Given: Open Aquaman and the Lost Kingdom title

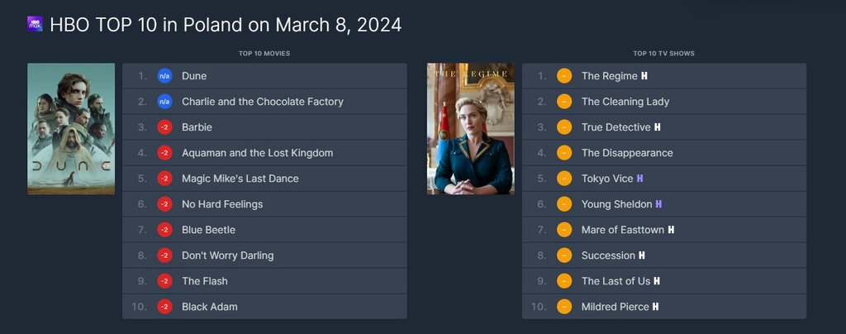Looking at the screenshot, I should (258, 153).
